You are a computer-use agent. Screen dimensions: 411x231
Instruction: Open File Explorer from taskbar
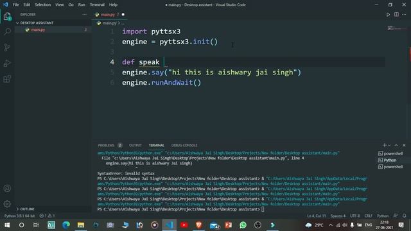[81, 225]
